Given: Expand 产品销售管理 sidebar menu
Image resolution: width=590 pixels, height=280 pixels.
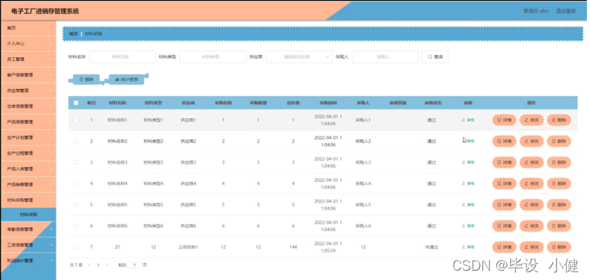Looking at the screenshot, I should 28,185.
